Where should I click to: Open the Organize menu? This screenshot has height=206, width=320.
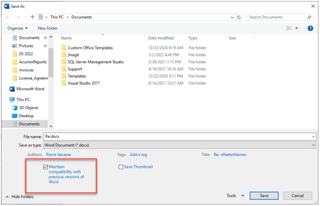[17, 28]
